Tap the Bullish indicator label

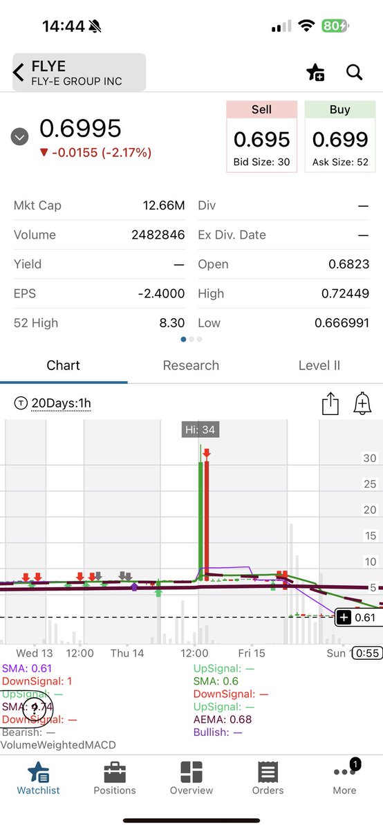point(218,732)
